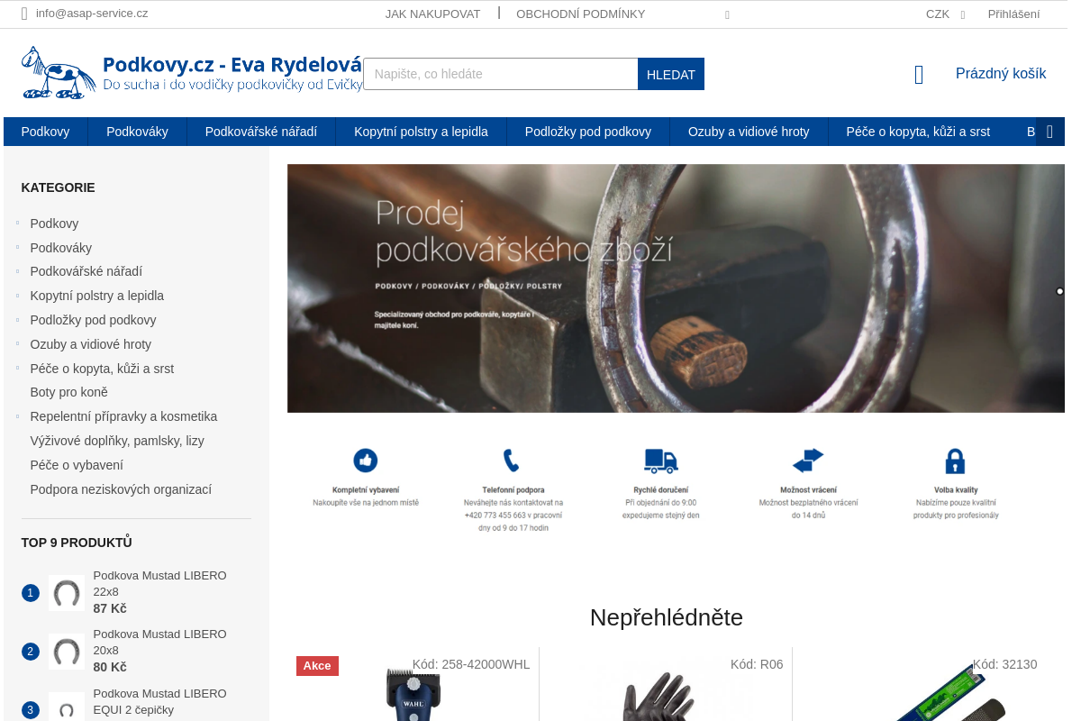Viewport: 1081px width, 721px height.
Task: Click the phone Telefonní podpora icon
Action: click(x=511, y=461)
